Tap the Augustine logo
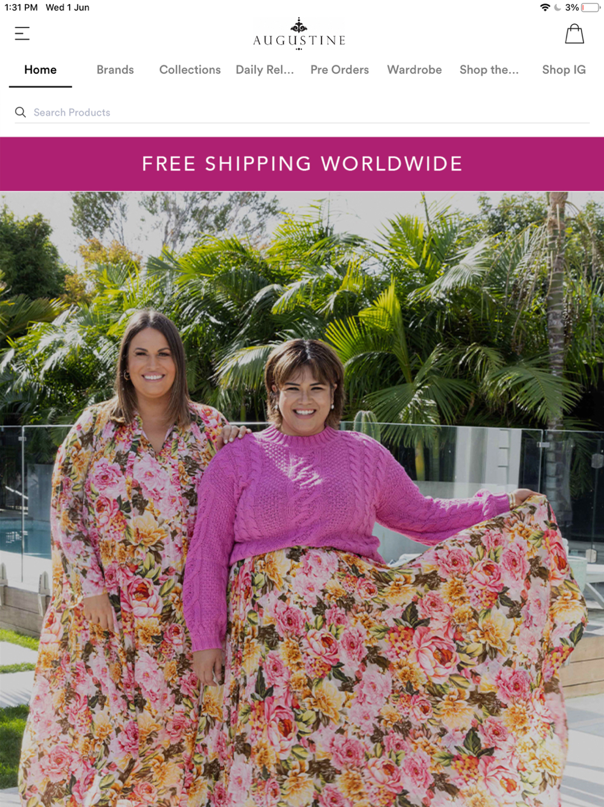 click(300, 34)
